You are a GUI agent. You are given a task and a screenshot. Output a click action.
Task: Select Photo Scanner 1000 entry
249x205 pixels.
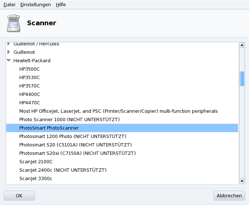tap(69, 119)
